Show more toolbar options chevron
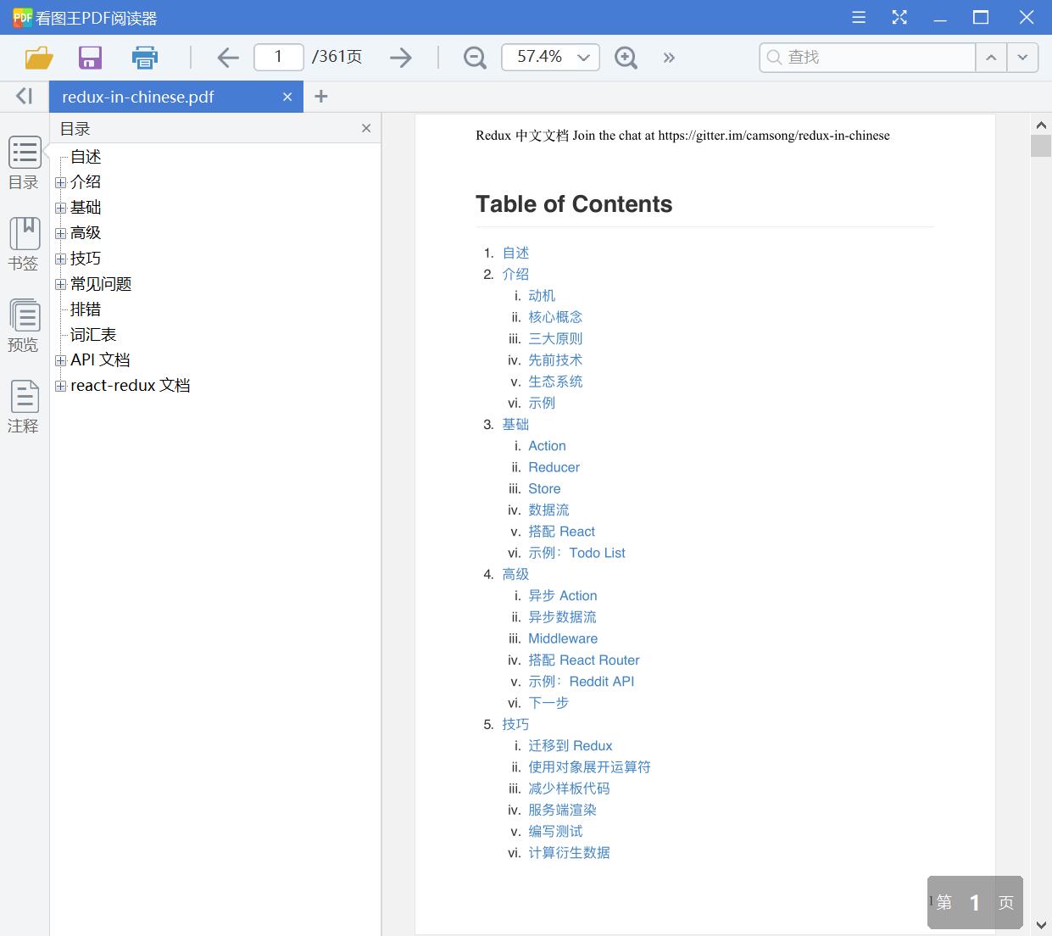The image size is (1052, 936). (669, 58)
